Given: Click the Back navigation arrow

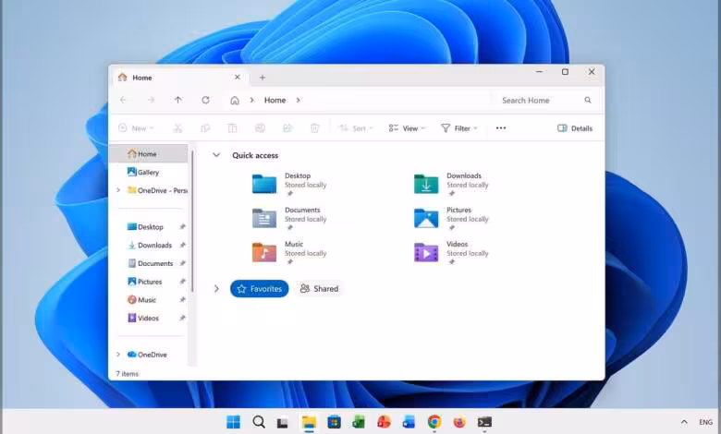Looking at the screenshot, I should point(123,100).
